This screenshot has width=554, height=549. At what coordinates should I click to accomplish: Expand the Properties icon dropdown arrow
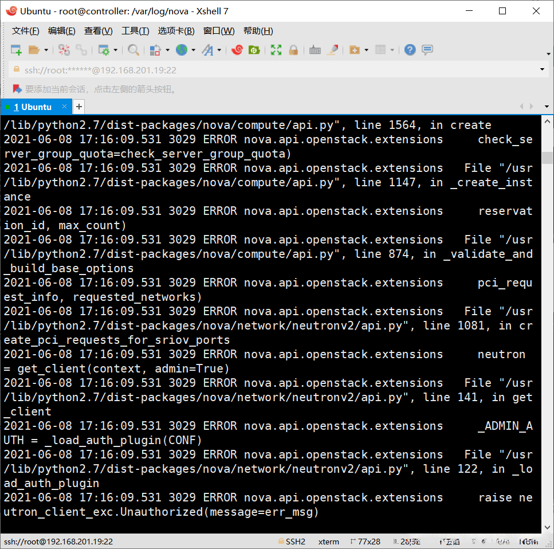point(116,50)
